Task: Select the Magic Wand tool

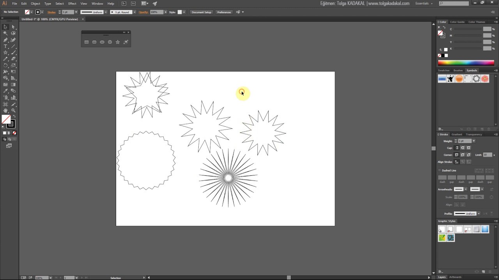Action: 5,33
